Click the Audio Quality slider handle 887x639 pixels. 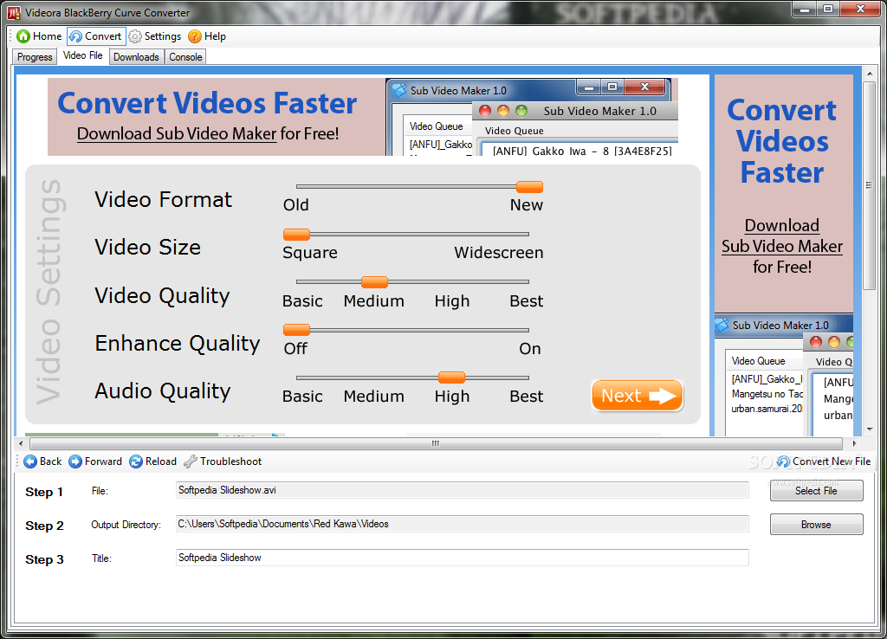451,378
